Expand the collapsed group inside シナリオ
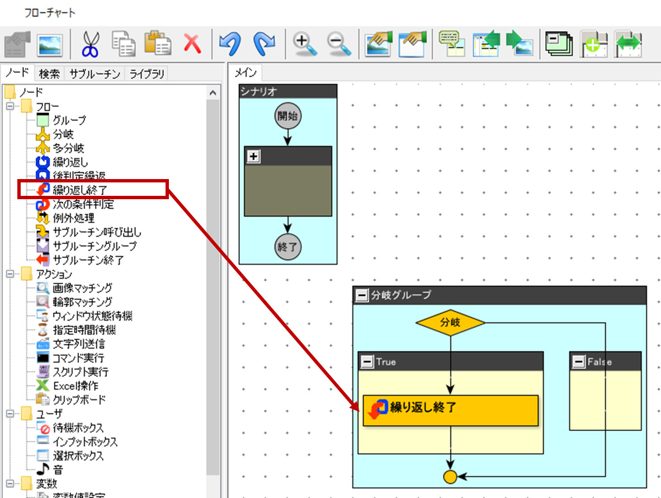The image size is (661, 498). click(252, 157)
